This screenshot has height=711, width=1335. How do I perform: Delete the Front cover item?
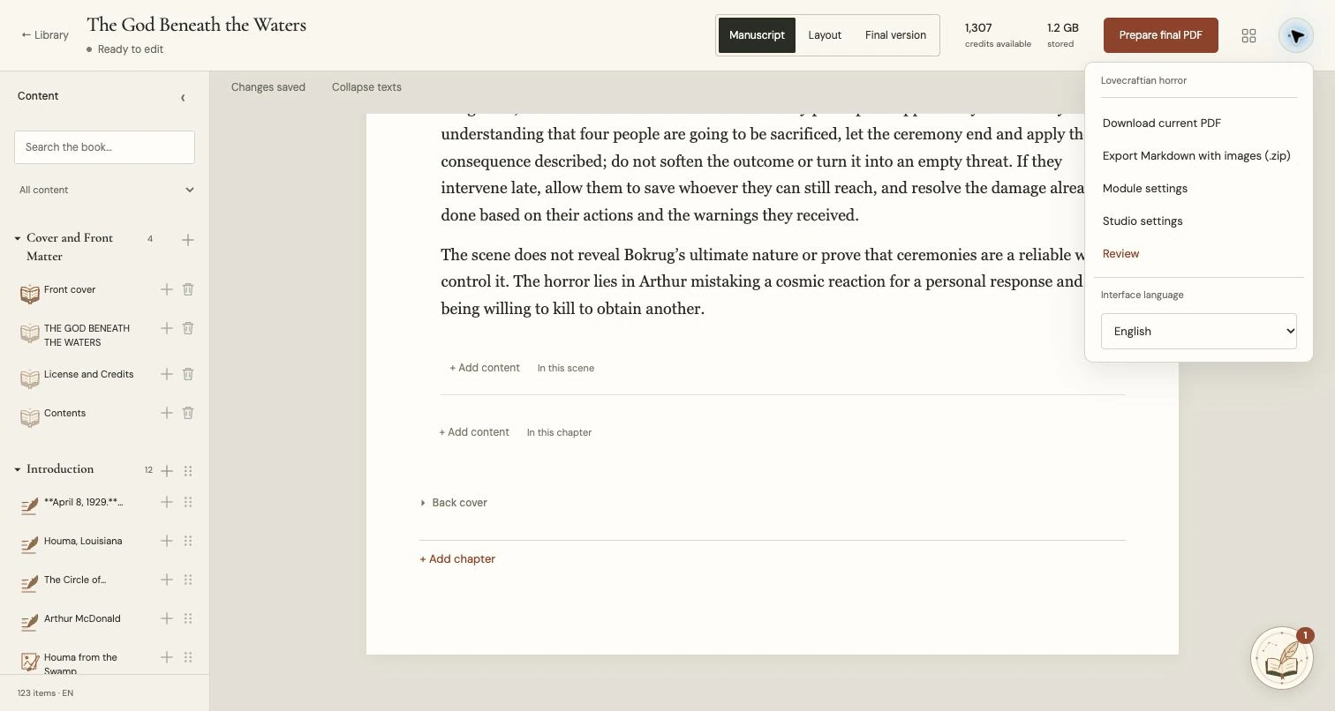click(188, 289)
